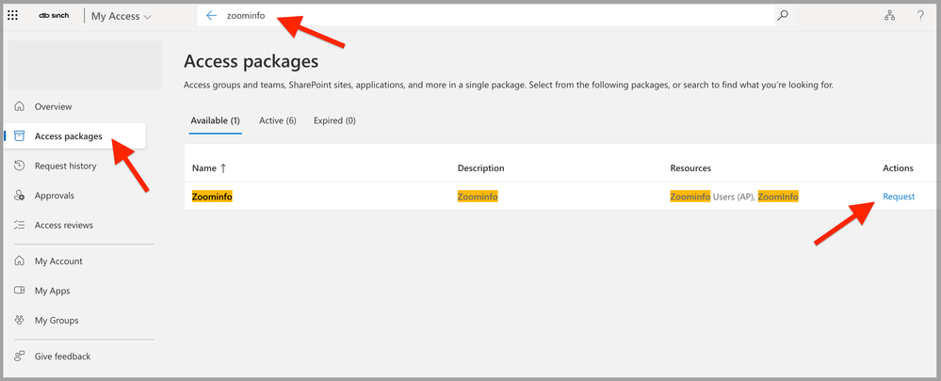
Task: Go to Overview in sidebar
Action: click(x=53, y=106)
